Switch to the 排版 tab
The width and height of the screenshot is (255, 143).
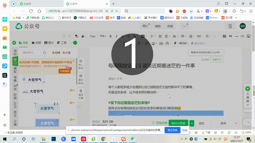pyautogui.click(x=24, y=43)
